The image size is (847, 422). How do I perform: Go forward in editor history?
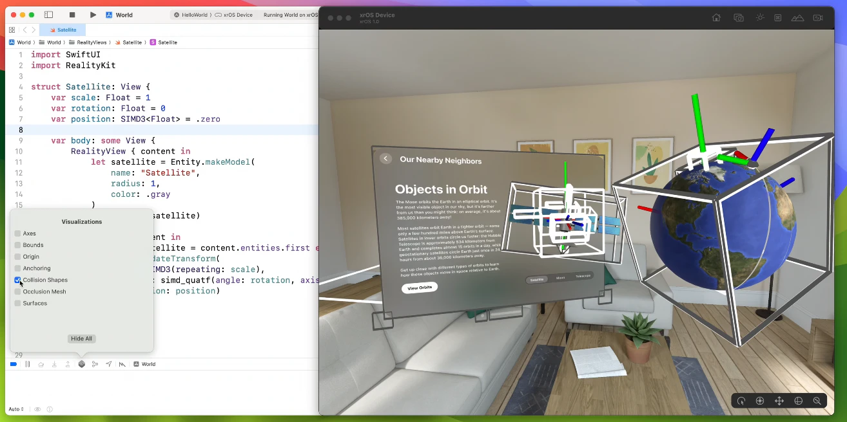[x=34, y=30]
